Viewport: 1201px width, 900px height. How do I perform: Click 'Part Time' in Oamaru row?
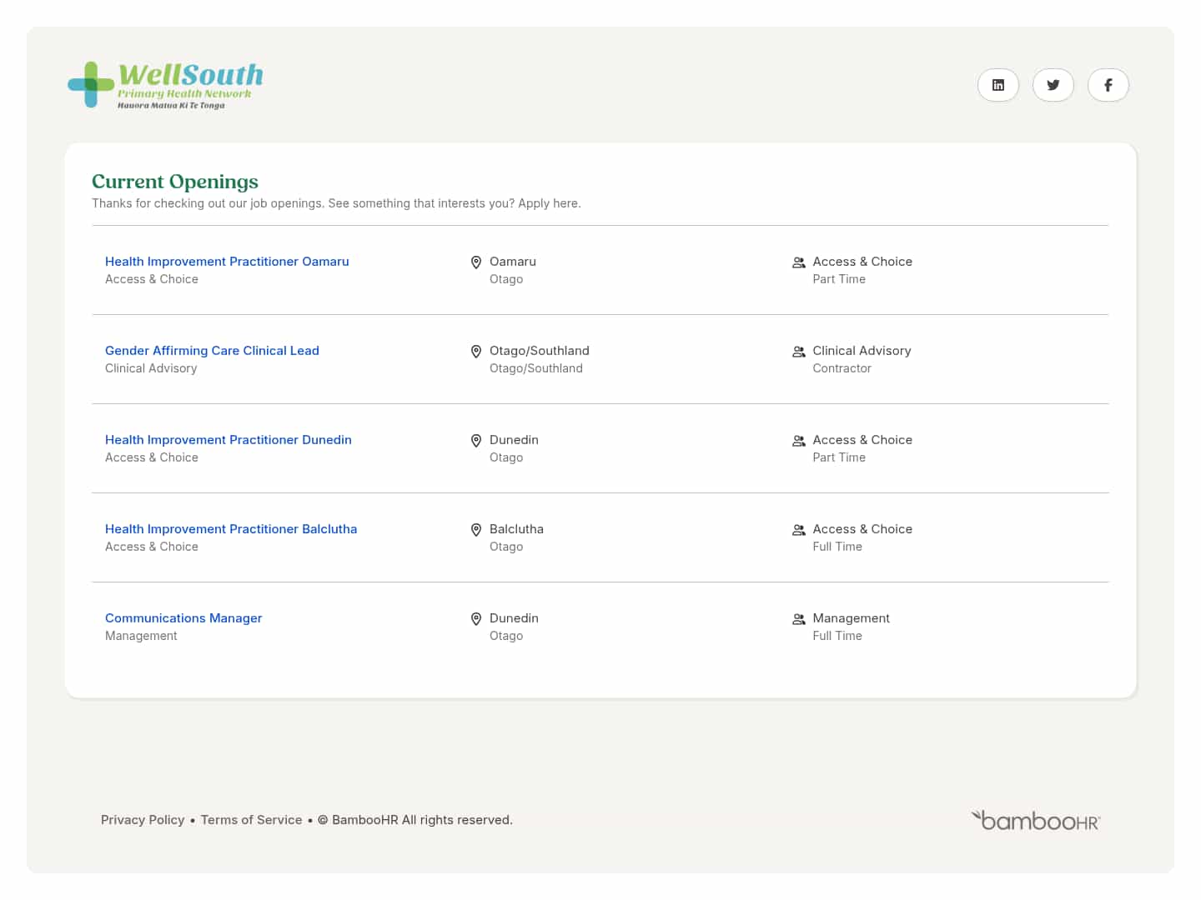tap(839, 279)
